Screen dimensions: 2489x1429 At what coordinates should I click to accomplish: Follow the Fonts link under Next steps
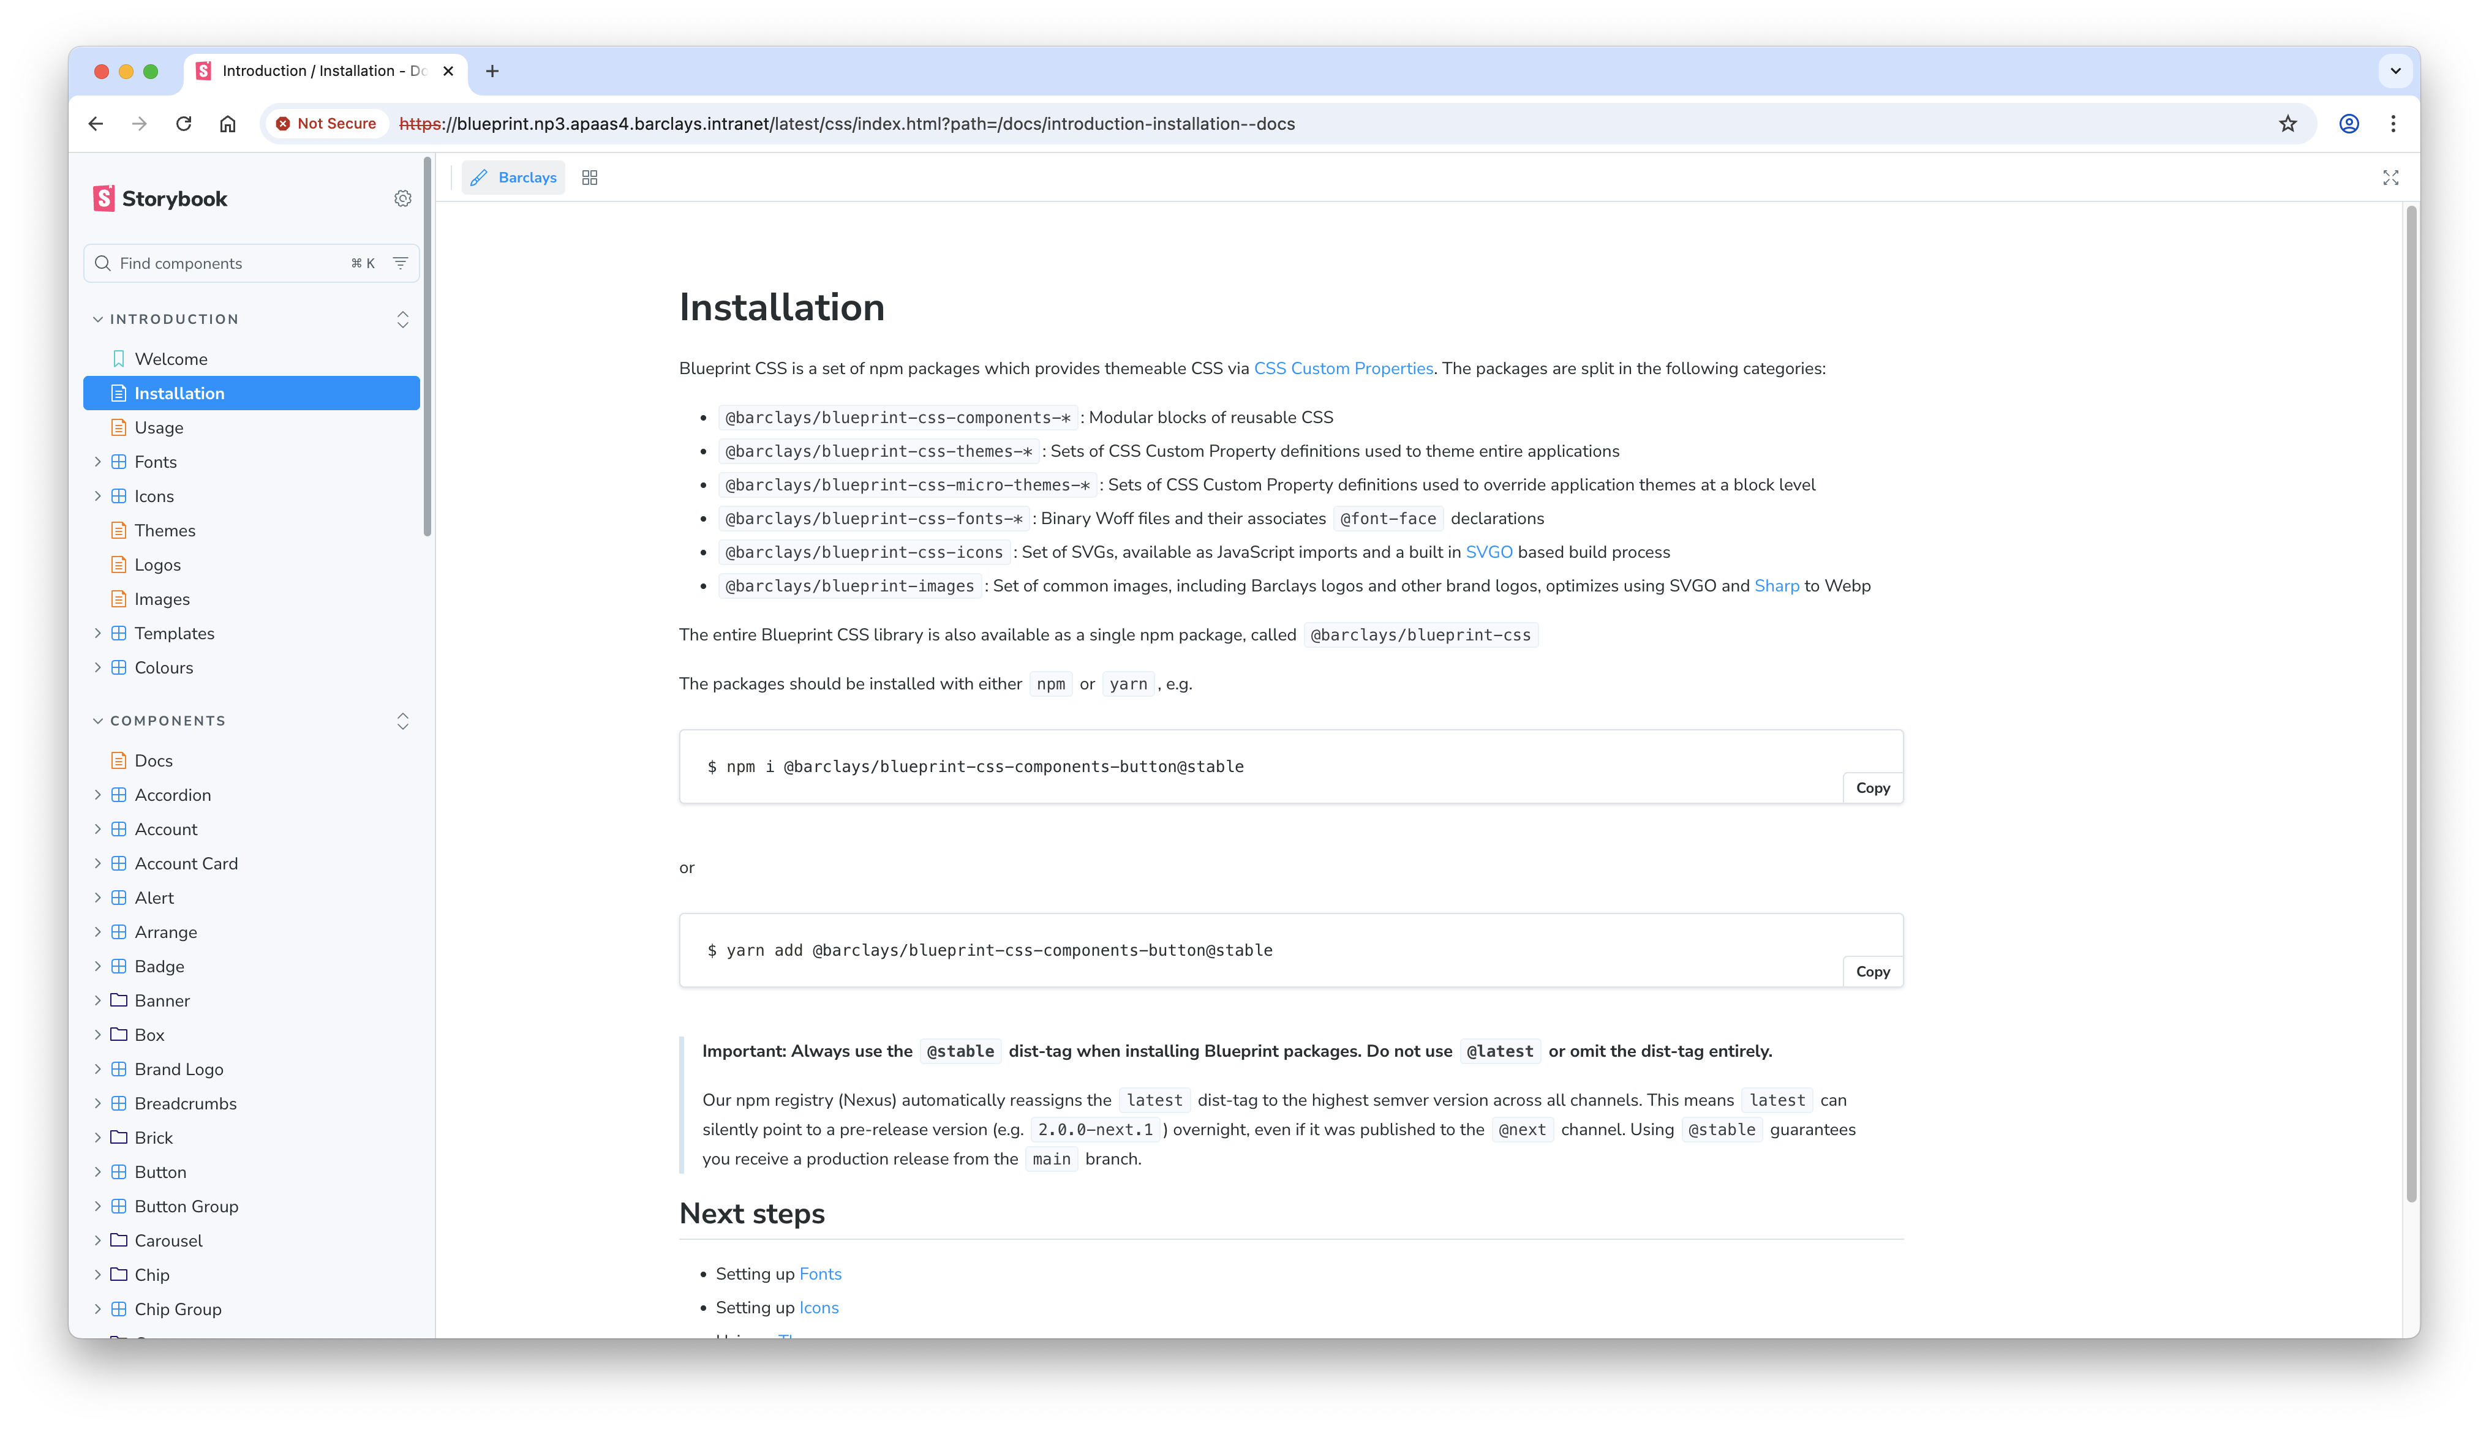coord(819,1274)
